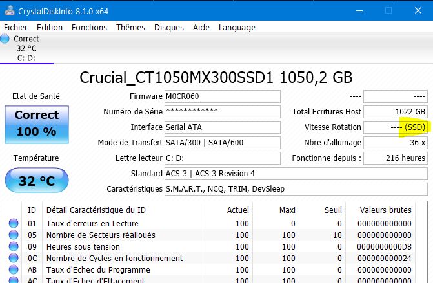Viewport: 433px width, 283px height.
Task: Click the Vitesse Rotation value (SSD)
Action: click(396, 127)
